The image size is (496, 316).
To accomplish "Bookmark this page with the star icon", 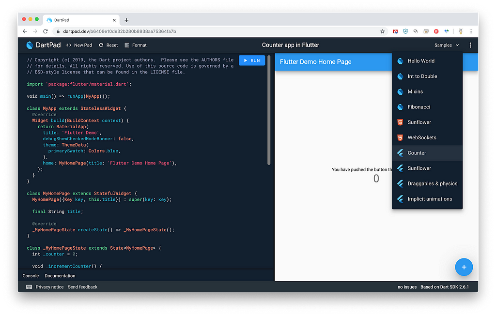I will pos(383,31).
